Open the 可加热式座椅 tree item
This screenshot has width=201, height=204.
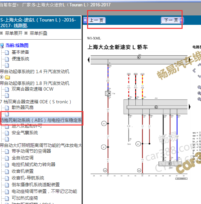coord(25,198)
